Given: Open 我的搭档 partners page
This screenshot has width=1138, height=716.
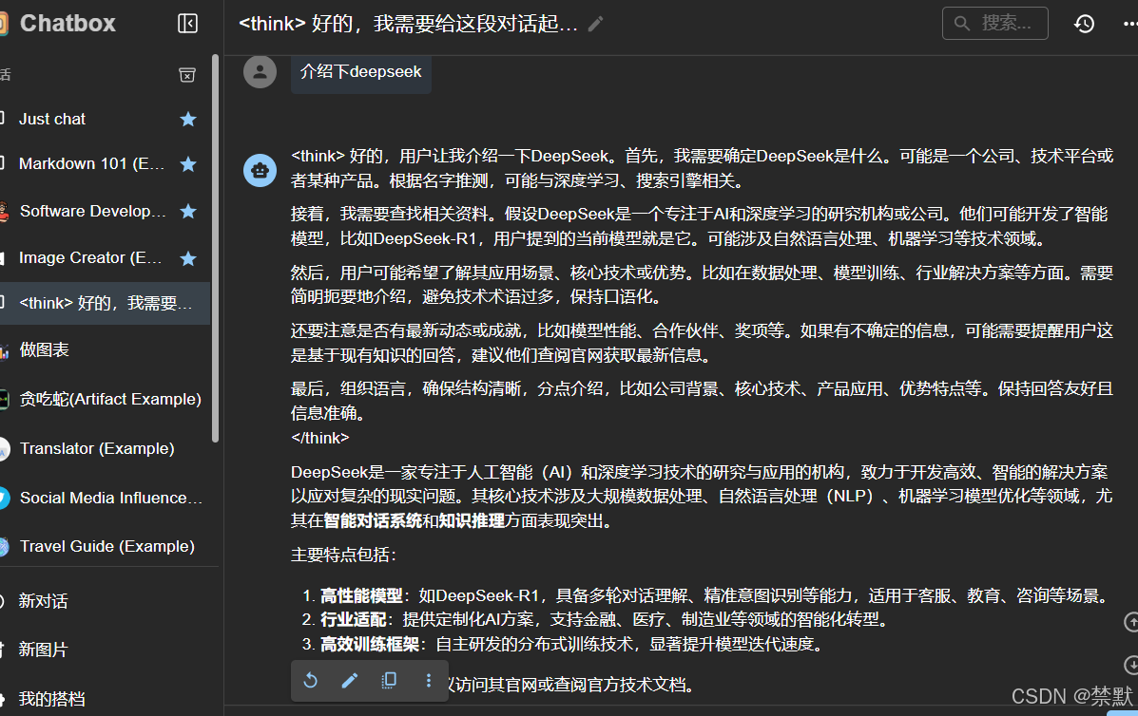Looking at the screenshot, I should [51, 699].
